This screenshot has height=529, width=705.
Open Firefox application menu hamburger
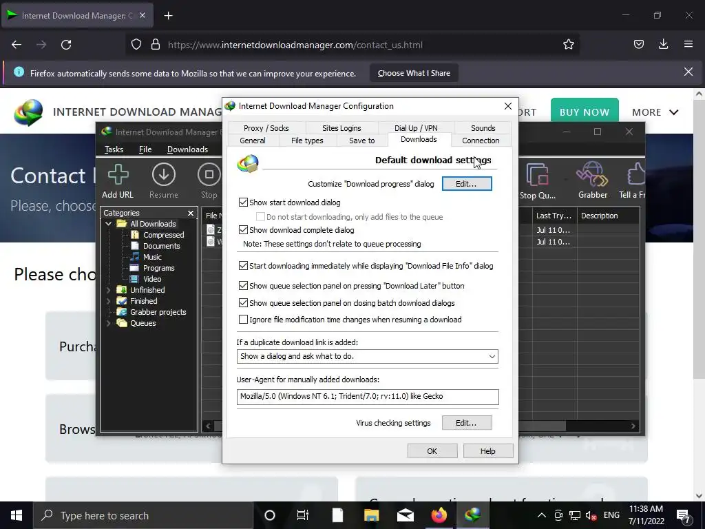coord(688,44)
